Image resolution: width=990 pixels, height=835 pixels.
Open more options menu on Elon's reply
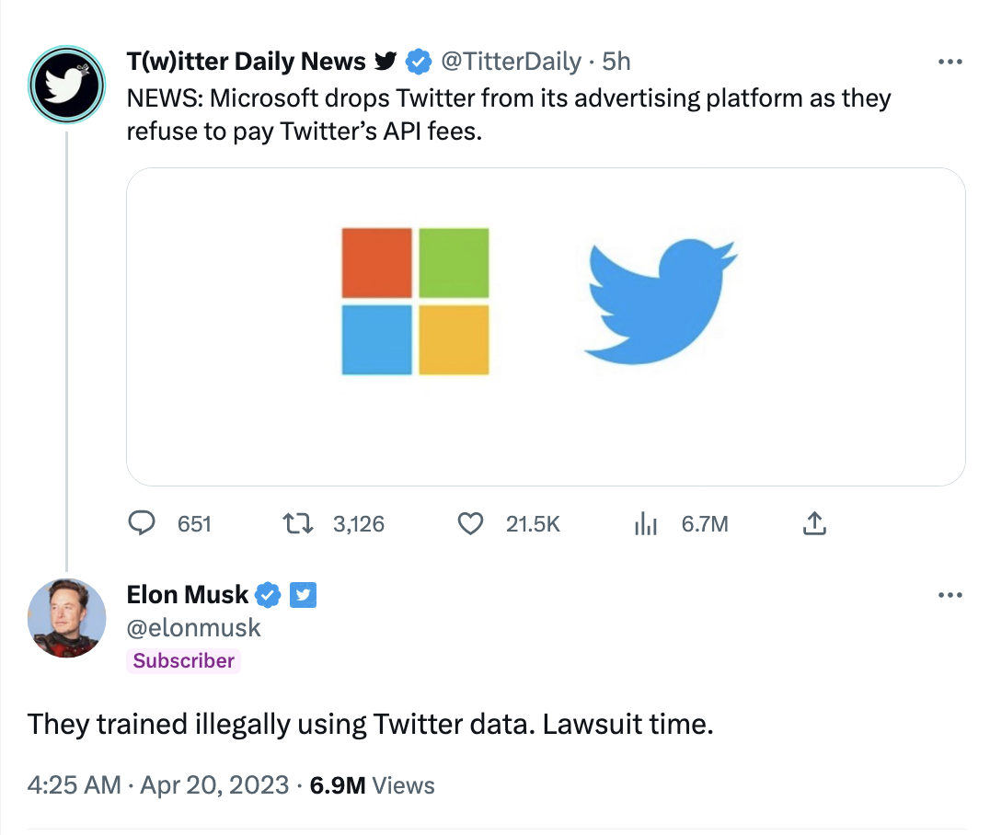(x=950, y=595)
